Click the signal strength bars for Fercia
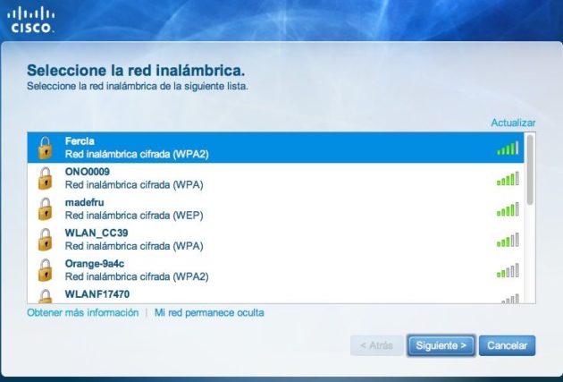 (507, 149)
